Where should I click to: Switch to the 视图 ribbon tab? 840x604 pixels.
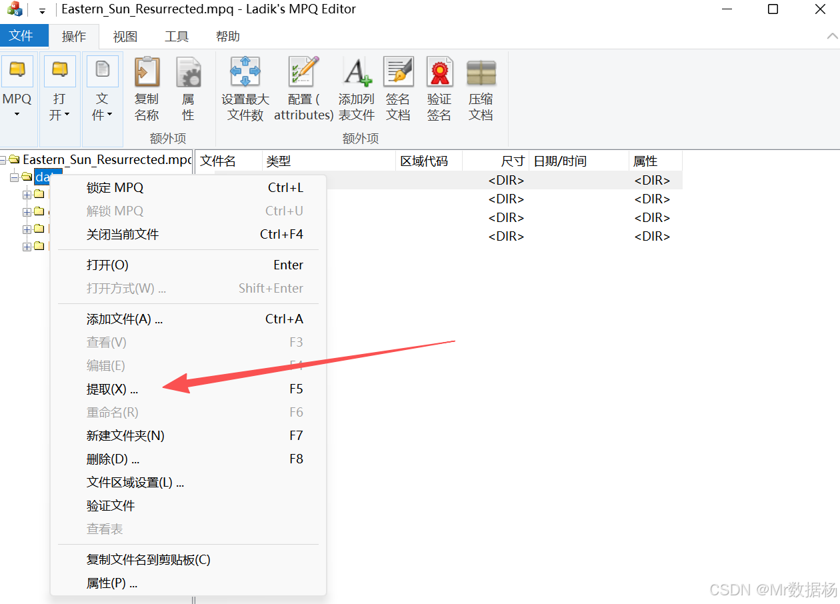(x=125, y=37)
